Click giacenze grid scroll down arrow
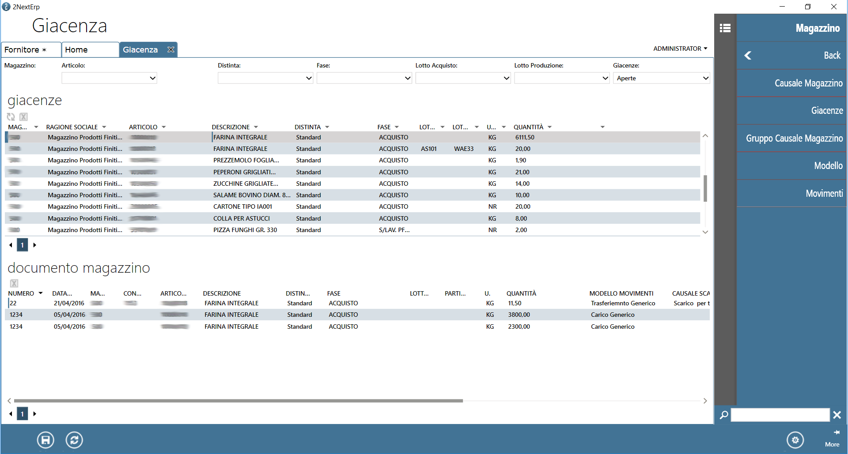This screenshot has width=848, height=454. pos(705,232)
